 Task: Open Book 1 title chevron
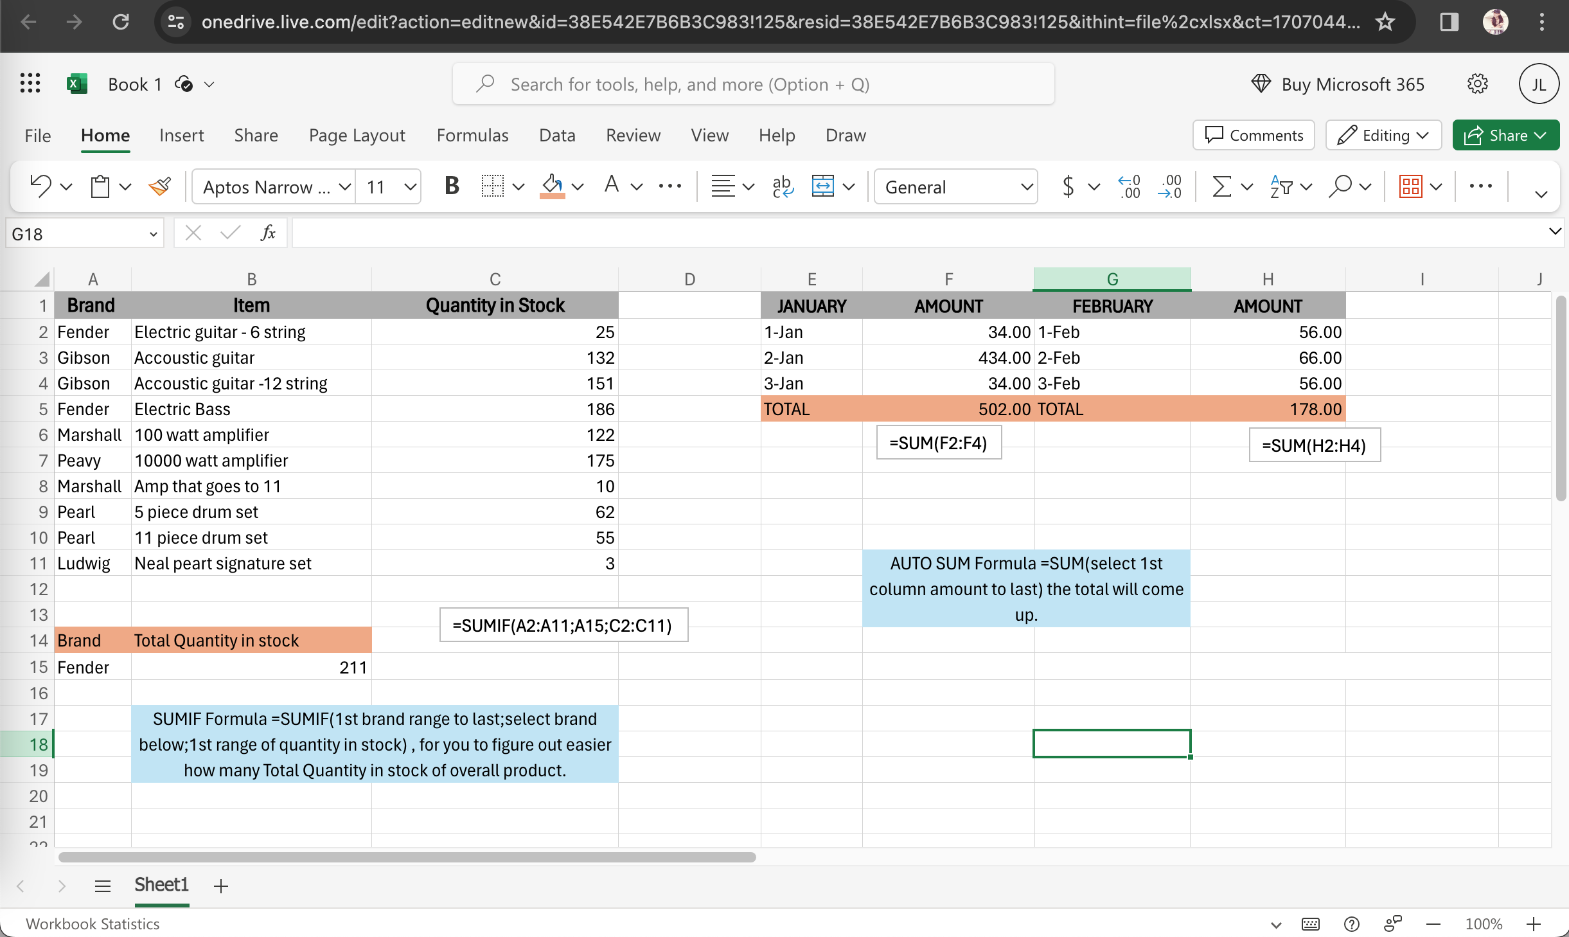coord(209,84)
